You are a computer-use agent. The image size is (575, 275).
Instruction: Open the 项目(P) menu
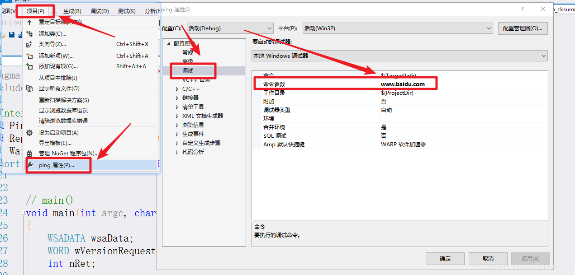point(35,11)
